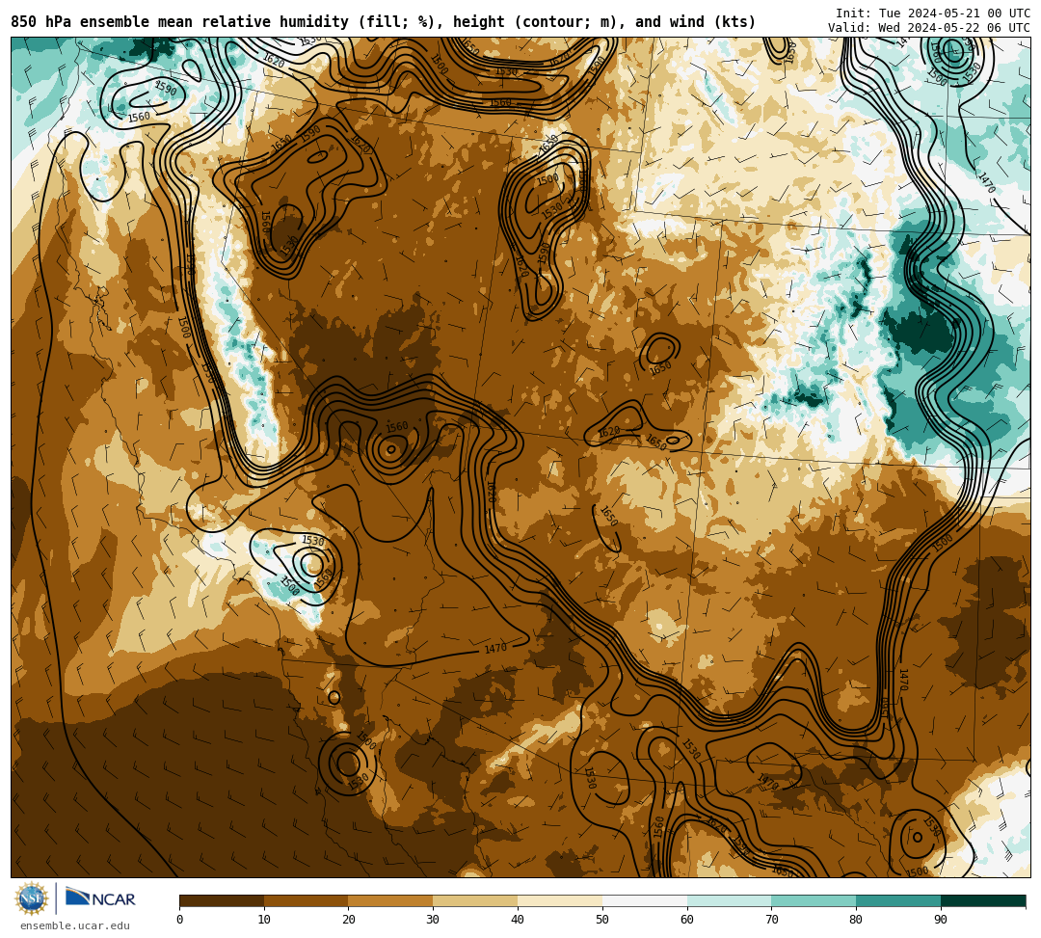
Task: Click the plot title about 850 hPa humidity
Action: (x=383, y=22)
